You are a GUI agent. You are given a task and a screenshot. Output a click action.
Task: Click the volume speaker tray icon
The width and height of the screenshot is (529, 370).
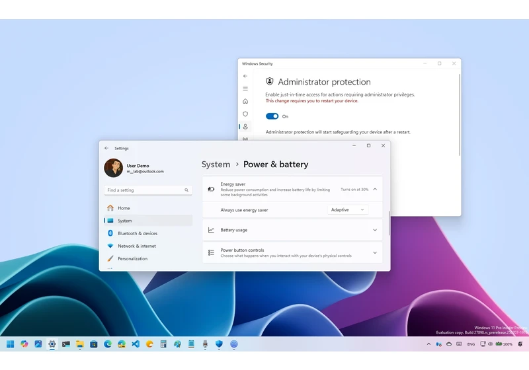(490, 344)
